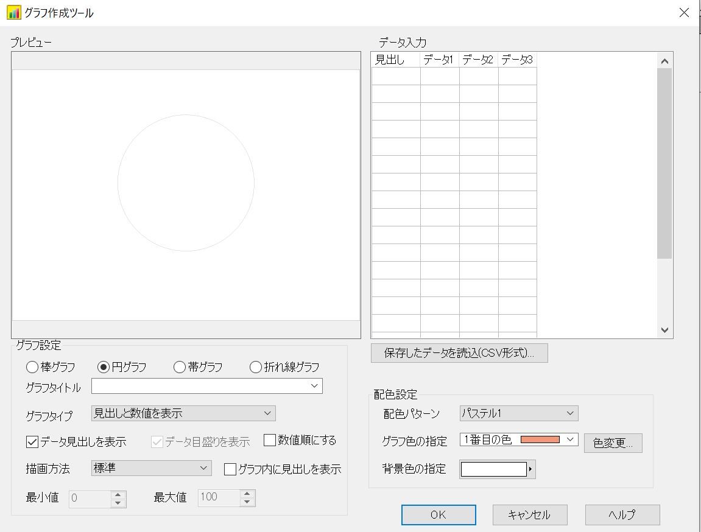Click the 背景色の指定 color swatch

[493, 469]
